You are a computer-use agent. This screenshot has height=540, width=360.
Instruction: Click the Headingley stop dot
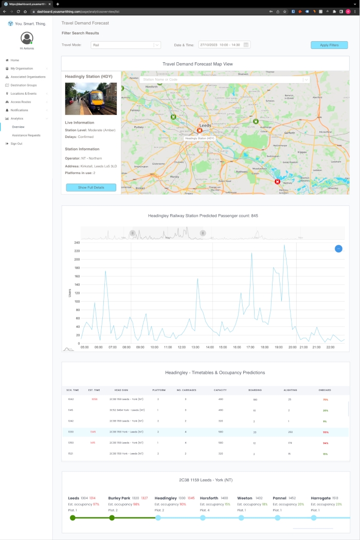coord(158,518)
